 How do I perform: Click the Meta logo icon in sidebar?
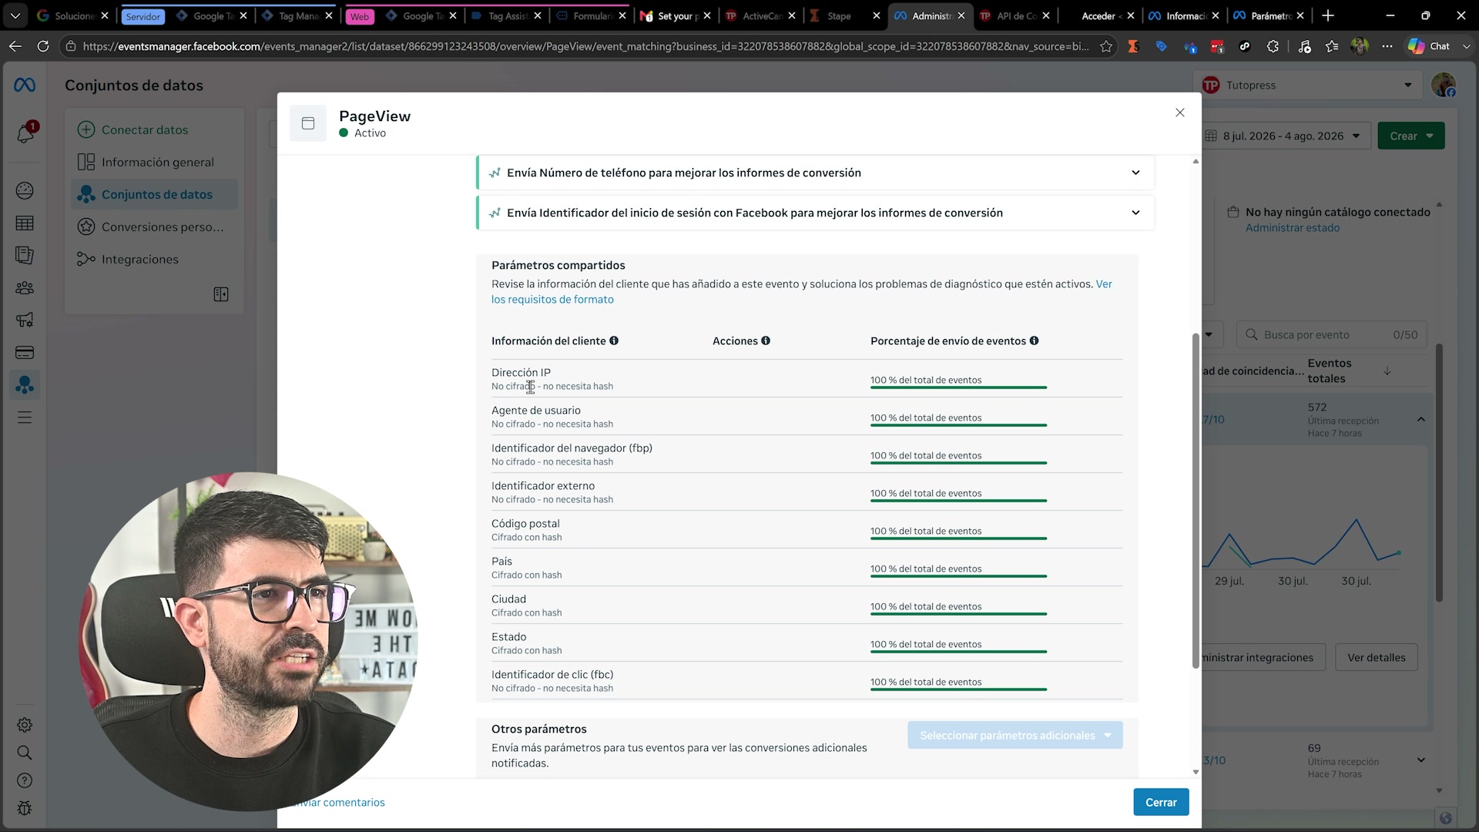pyautogui.click(x=25, y=86)
